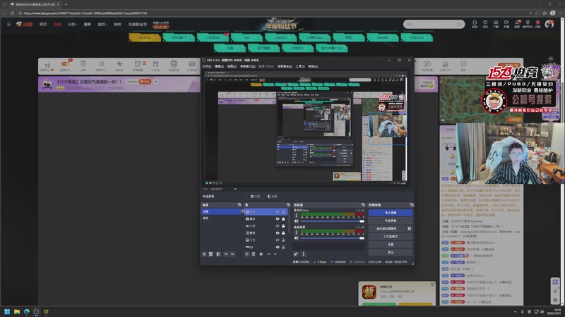
Task: Click the 停止直播 stop streaming button
Action: click(x=391, y=213)
